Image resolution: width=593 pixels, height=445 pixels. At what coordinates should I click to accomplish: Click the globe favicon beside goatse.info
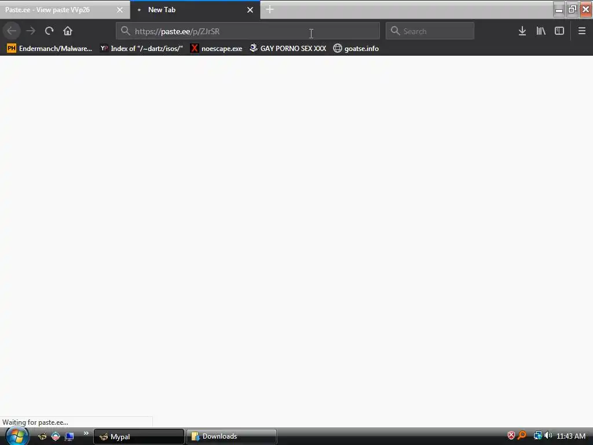click(x=338, y=49)
